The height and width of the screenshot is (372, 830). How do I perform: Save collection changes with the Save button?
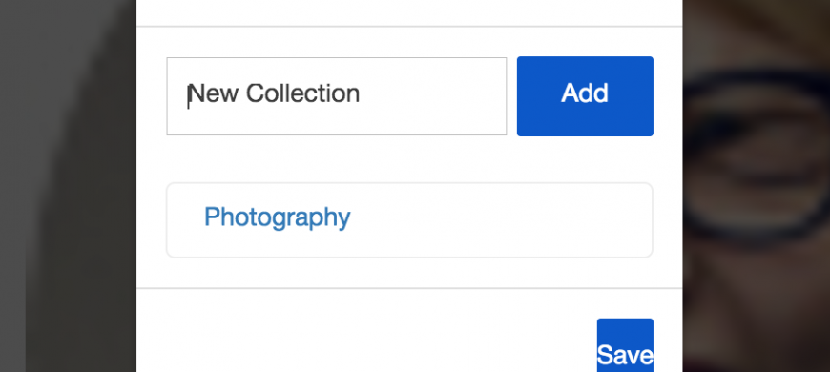coord(625,345)
